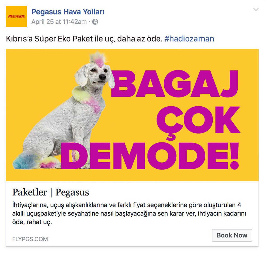
Task: Open the Pegasus Hava Yolları page link
Action: coord(68,12)
